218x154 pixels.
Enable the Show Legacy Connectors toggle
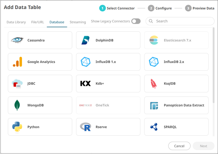coord(136,21)
